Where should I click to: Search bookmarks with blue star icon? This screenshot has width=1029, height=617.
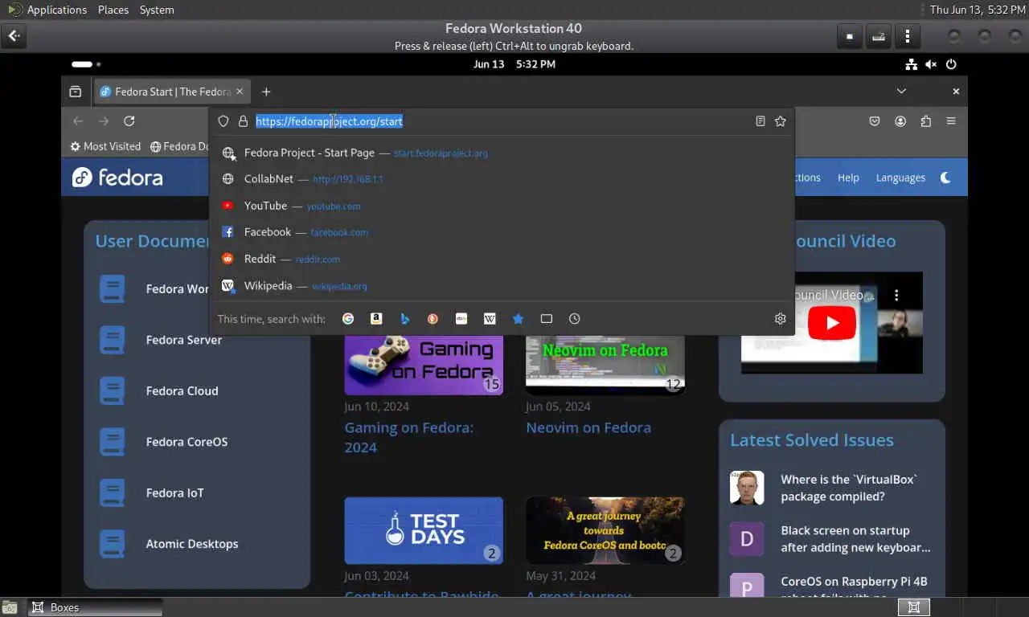click(x=518, y=319)
